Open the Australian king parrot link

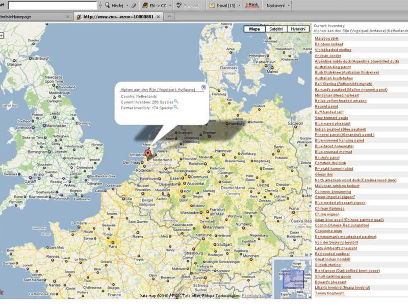coord(333,67)
